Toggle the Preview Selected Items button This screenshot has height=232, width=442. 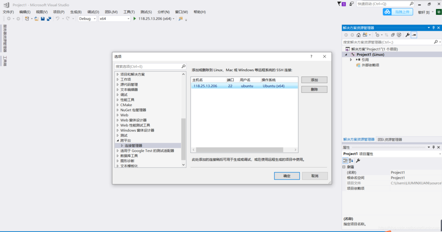(414, 35)
